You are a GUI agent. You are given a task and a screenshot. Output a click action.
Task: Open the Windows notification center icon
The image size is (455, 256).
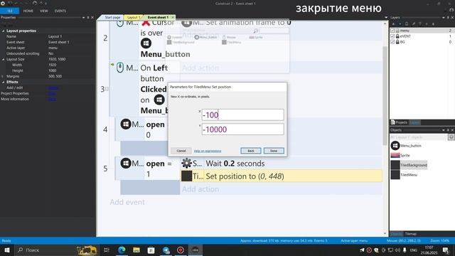click(x=446, y=250)
